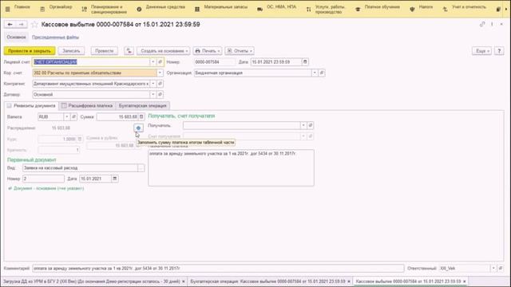This screenshot has width=511, height=287.
Task: Fill payment sum from table part button
Action: (138, 128)
